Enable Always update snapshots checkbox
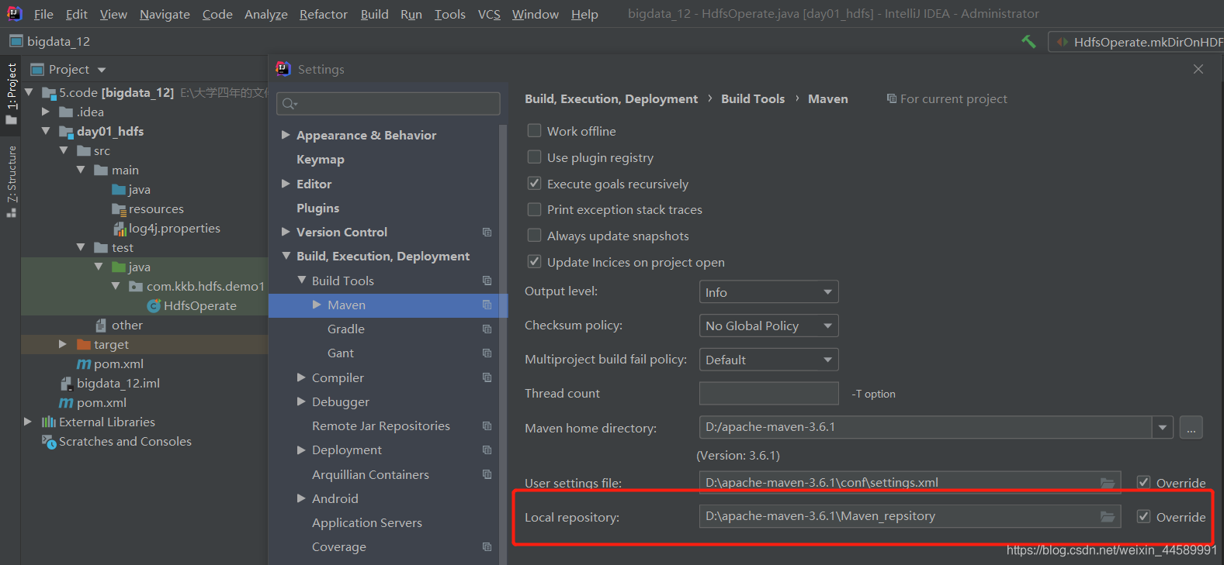This screenshot has height=565, width=1224. pyautogui.click(x=534, y=236)
